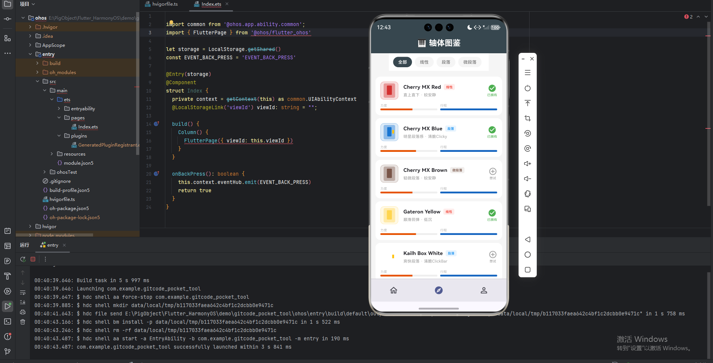Toggle owned checkmark on Gateron Yellow
713x363 pixels.
point(492,213)
